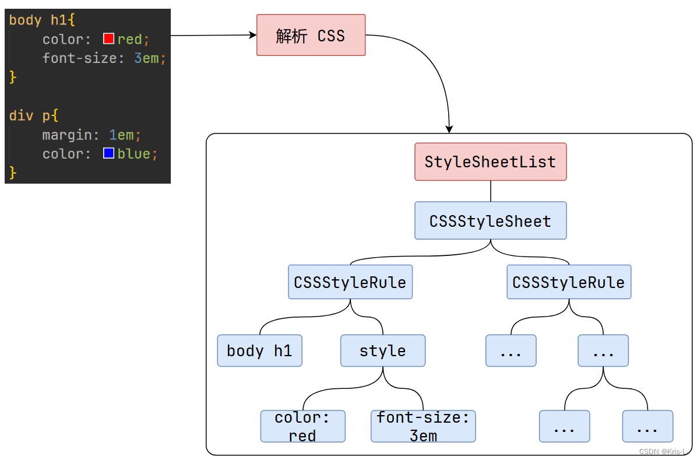Click the body h1 selector node
Viewport: 697px width, 460px height.
(259, 350)
